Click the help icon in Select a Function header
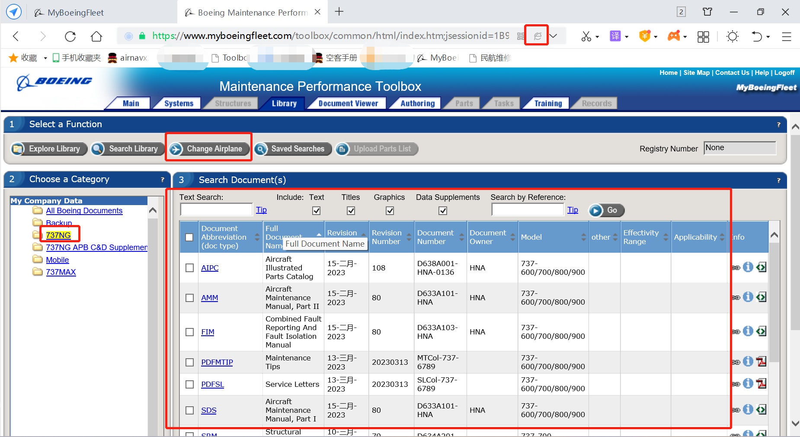Image resolution: width=800 pixels, height=437 pixels. coord(779,125)
